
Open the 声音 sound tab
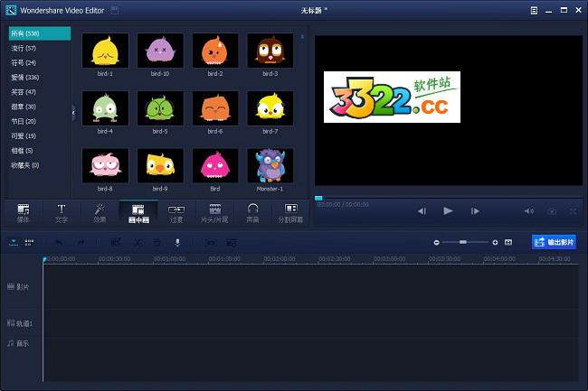point(252,213)
